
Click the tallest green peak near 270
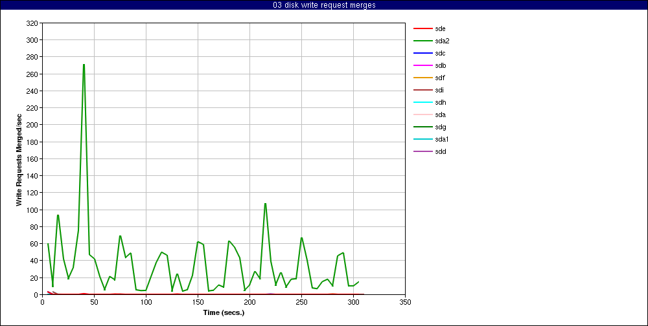click(x=84, y=65)
